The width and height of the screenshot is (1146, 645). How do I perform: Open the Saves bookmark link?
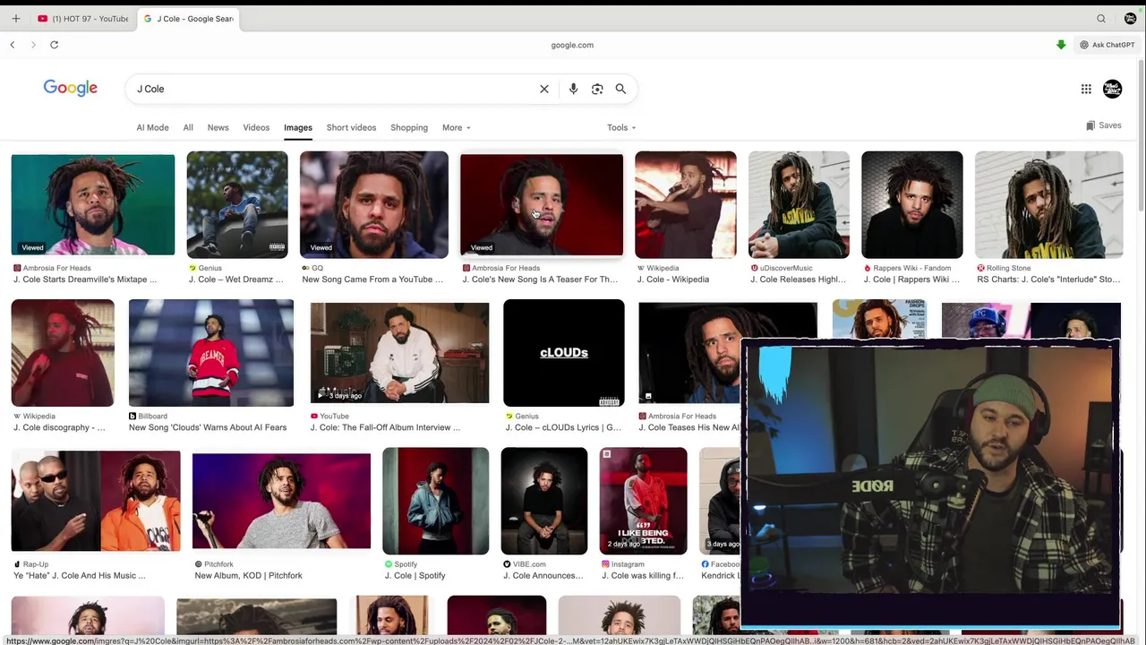pyautogui.click(x=1103, y=125)
